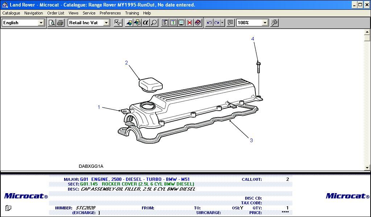Click the DABXGG1A illustration code

91,166
